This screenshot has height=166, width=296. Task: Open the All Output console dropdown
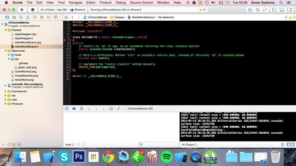click(x=189, y=144)
